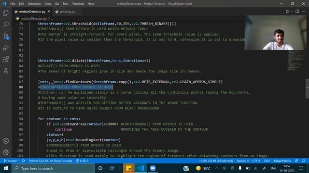Run the Python file with play button
Image resolution: width=309 pixels, height=173 pixels.
[288, 12]
